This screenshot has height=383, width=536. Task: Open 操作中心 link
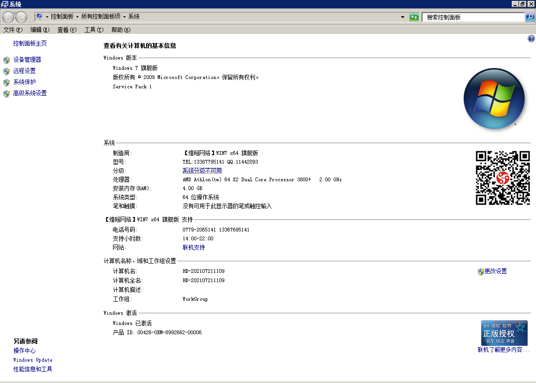click(24, 350)
